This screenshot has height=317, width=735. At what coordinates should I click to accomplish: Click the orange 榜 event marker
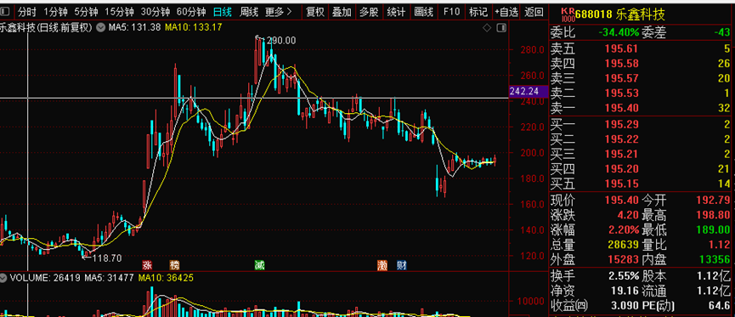(174, 265)
